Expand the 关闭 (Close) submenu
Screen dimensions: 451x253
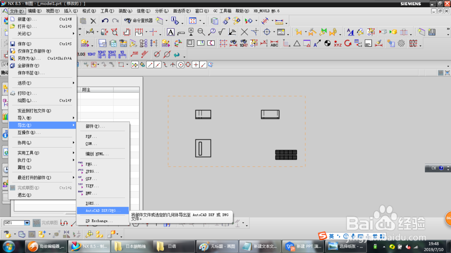[42, 34]
